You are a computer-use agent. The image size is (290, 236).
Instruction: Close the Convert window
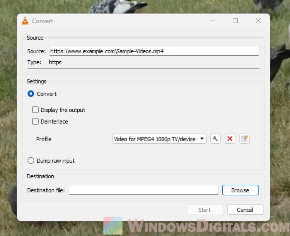click(258, 21)
